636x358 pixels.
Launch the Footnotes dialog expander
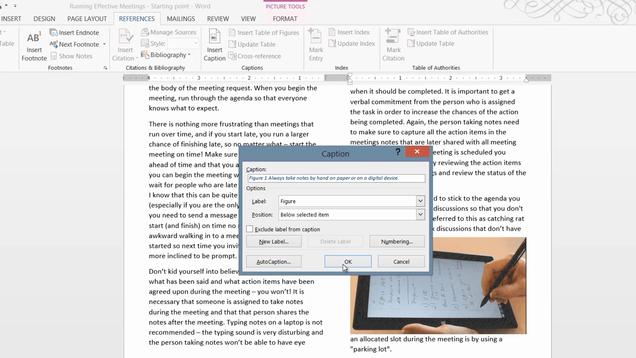click(x=105, y=68)
